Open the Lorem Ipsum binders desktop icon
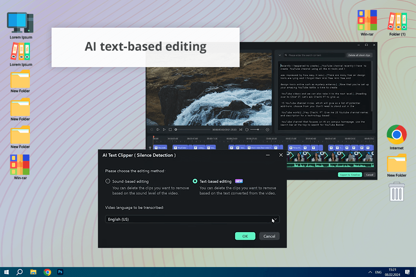Viewport: 416px width, 277px height. pos(21,55)
